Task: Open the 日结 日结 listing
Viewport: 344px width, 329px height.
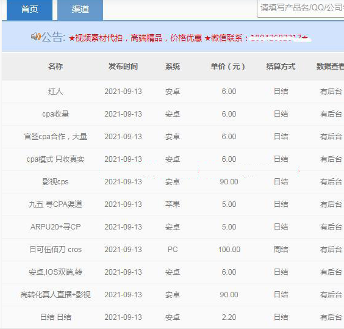Action: tap(56, 317)
